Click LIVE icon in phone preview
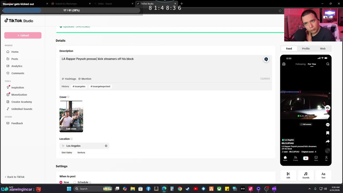343x193 pixels. tap(284, 64)
